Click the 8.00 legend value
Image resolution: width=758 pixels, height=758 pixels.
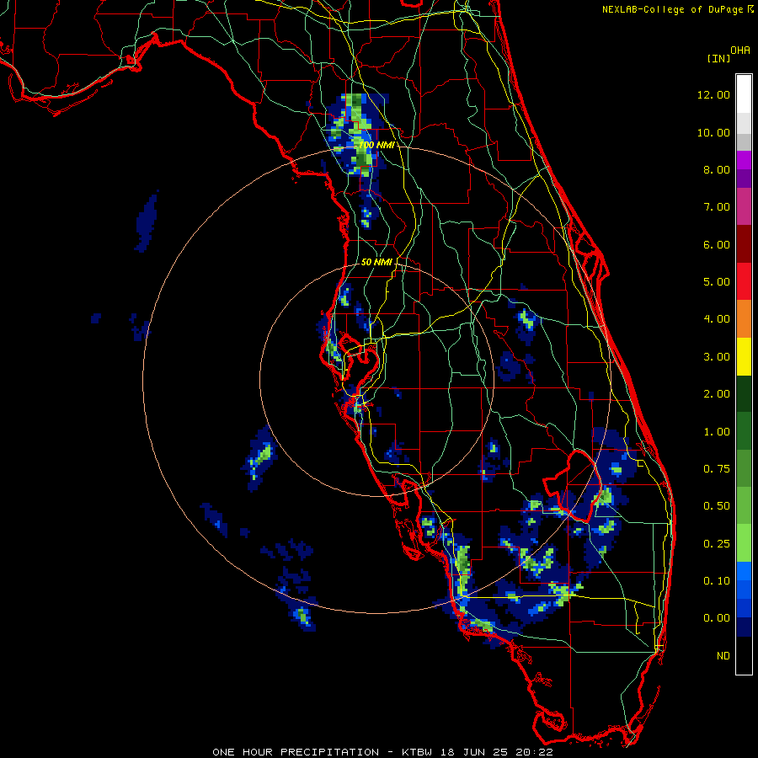[716, 169]
